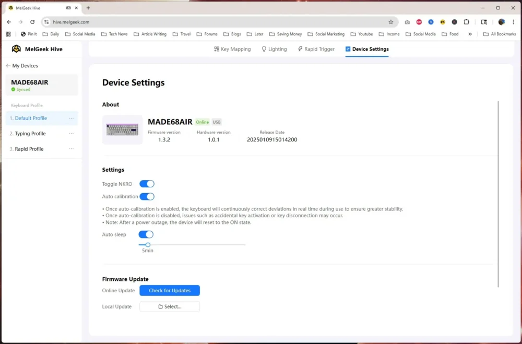
Task: Click the USB connection badge
Action: click(217, 122)
